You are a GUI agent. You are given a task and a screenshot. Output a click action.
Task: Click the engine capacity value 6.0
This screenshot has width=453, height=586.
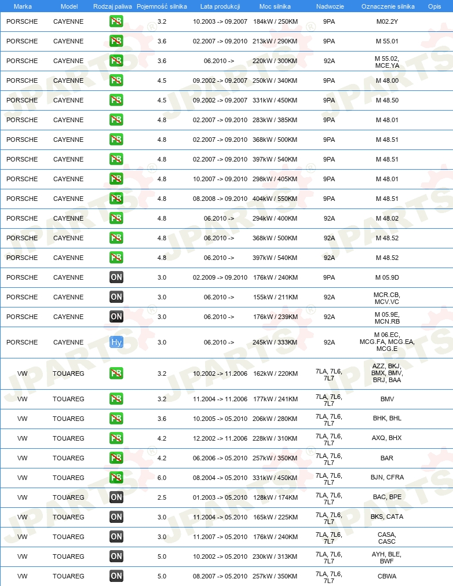coord(162,478)
